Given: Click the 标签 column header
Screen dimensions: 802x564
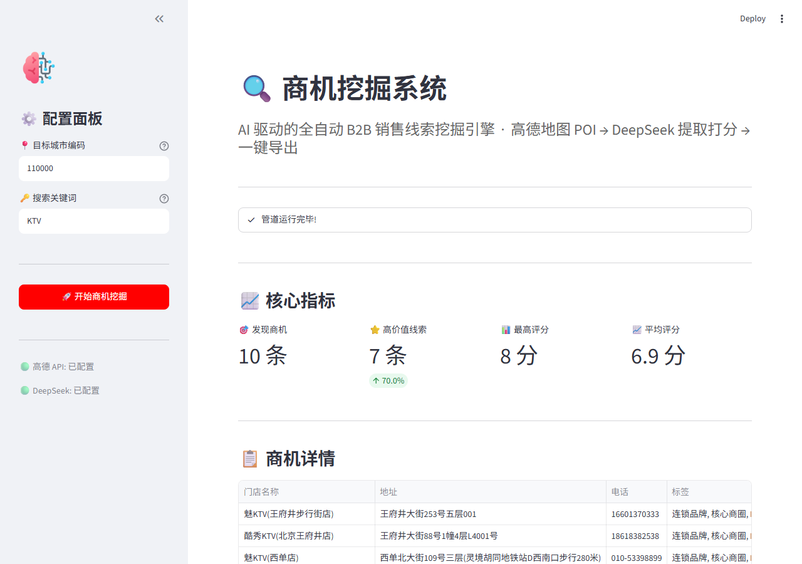Looking at the screenshot, I should click(x=709, y=492).
